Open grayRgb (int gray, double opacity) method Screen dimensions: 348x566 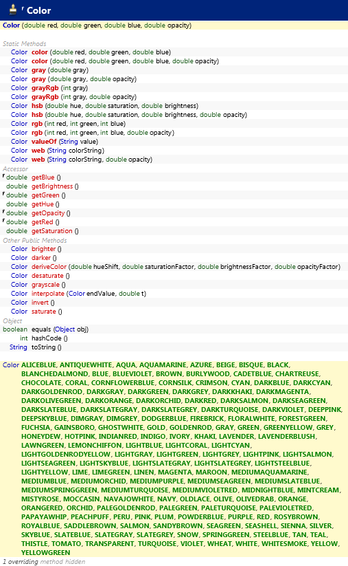(45, 97)
